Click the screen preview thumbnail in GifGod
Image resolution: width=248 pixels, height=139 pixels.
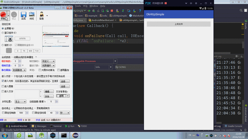56,39
